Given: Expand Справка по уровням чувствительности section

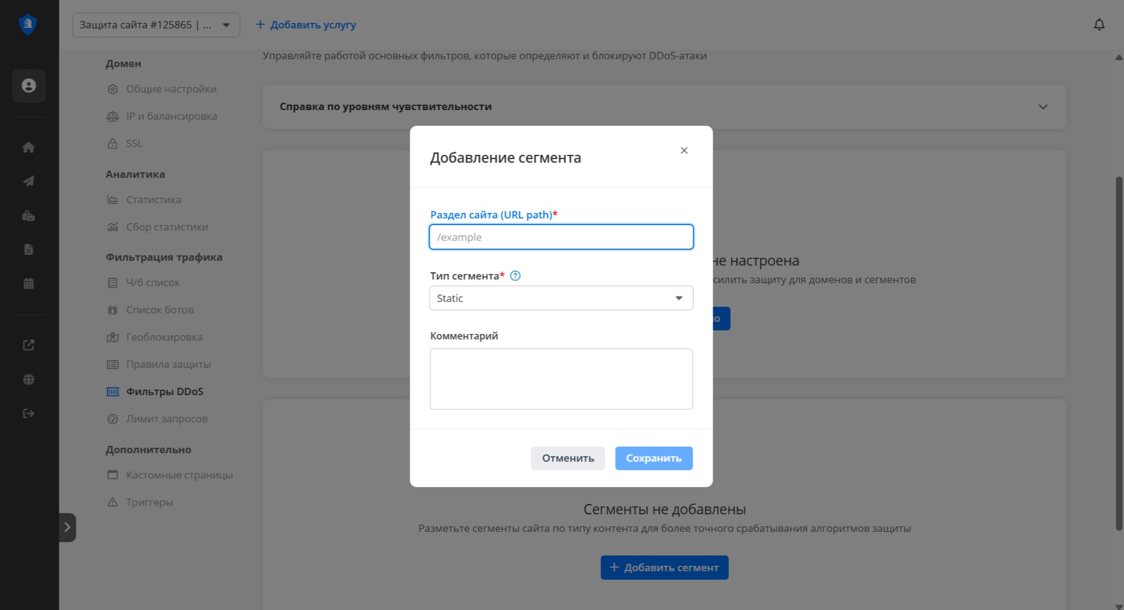Looking at the screenshot, I should point(1042,107).
